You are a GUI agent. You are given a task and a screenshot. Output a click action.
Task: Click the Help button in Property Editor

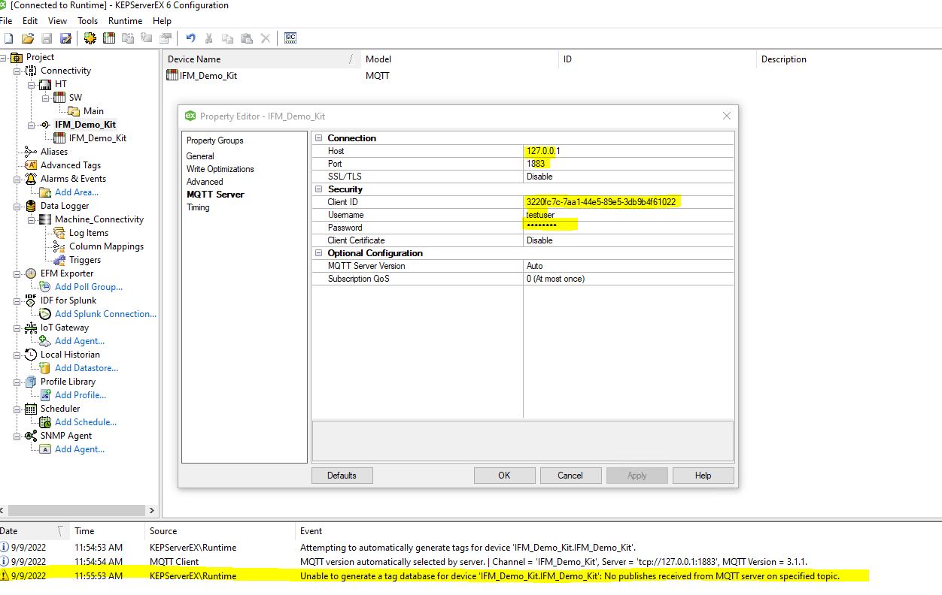pyautogui.click(x=703, y=476)
